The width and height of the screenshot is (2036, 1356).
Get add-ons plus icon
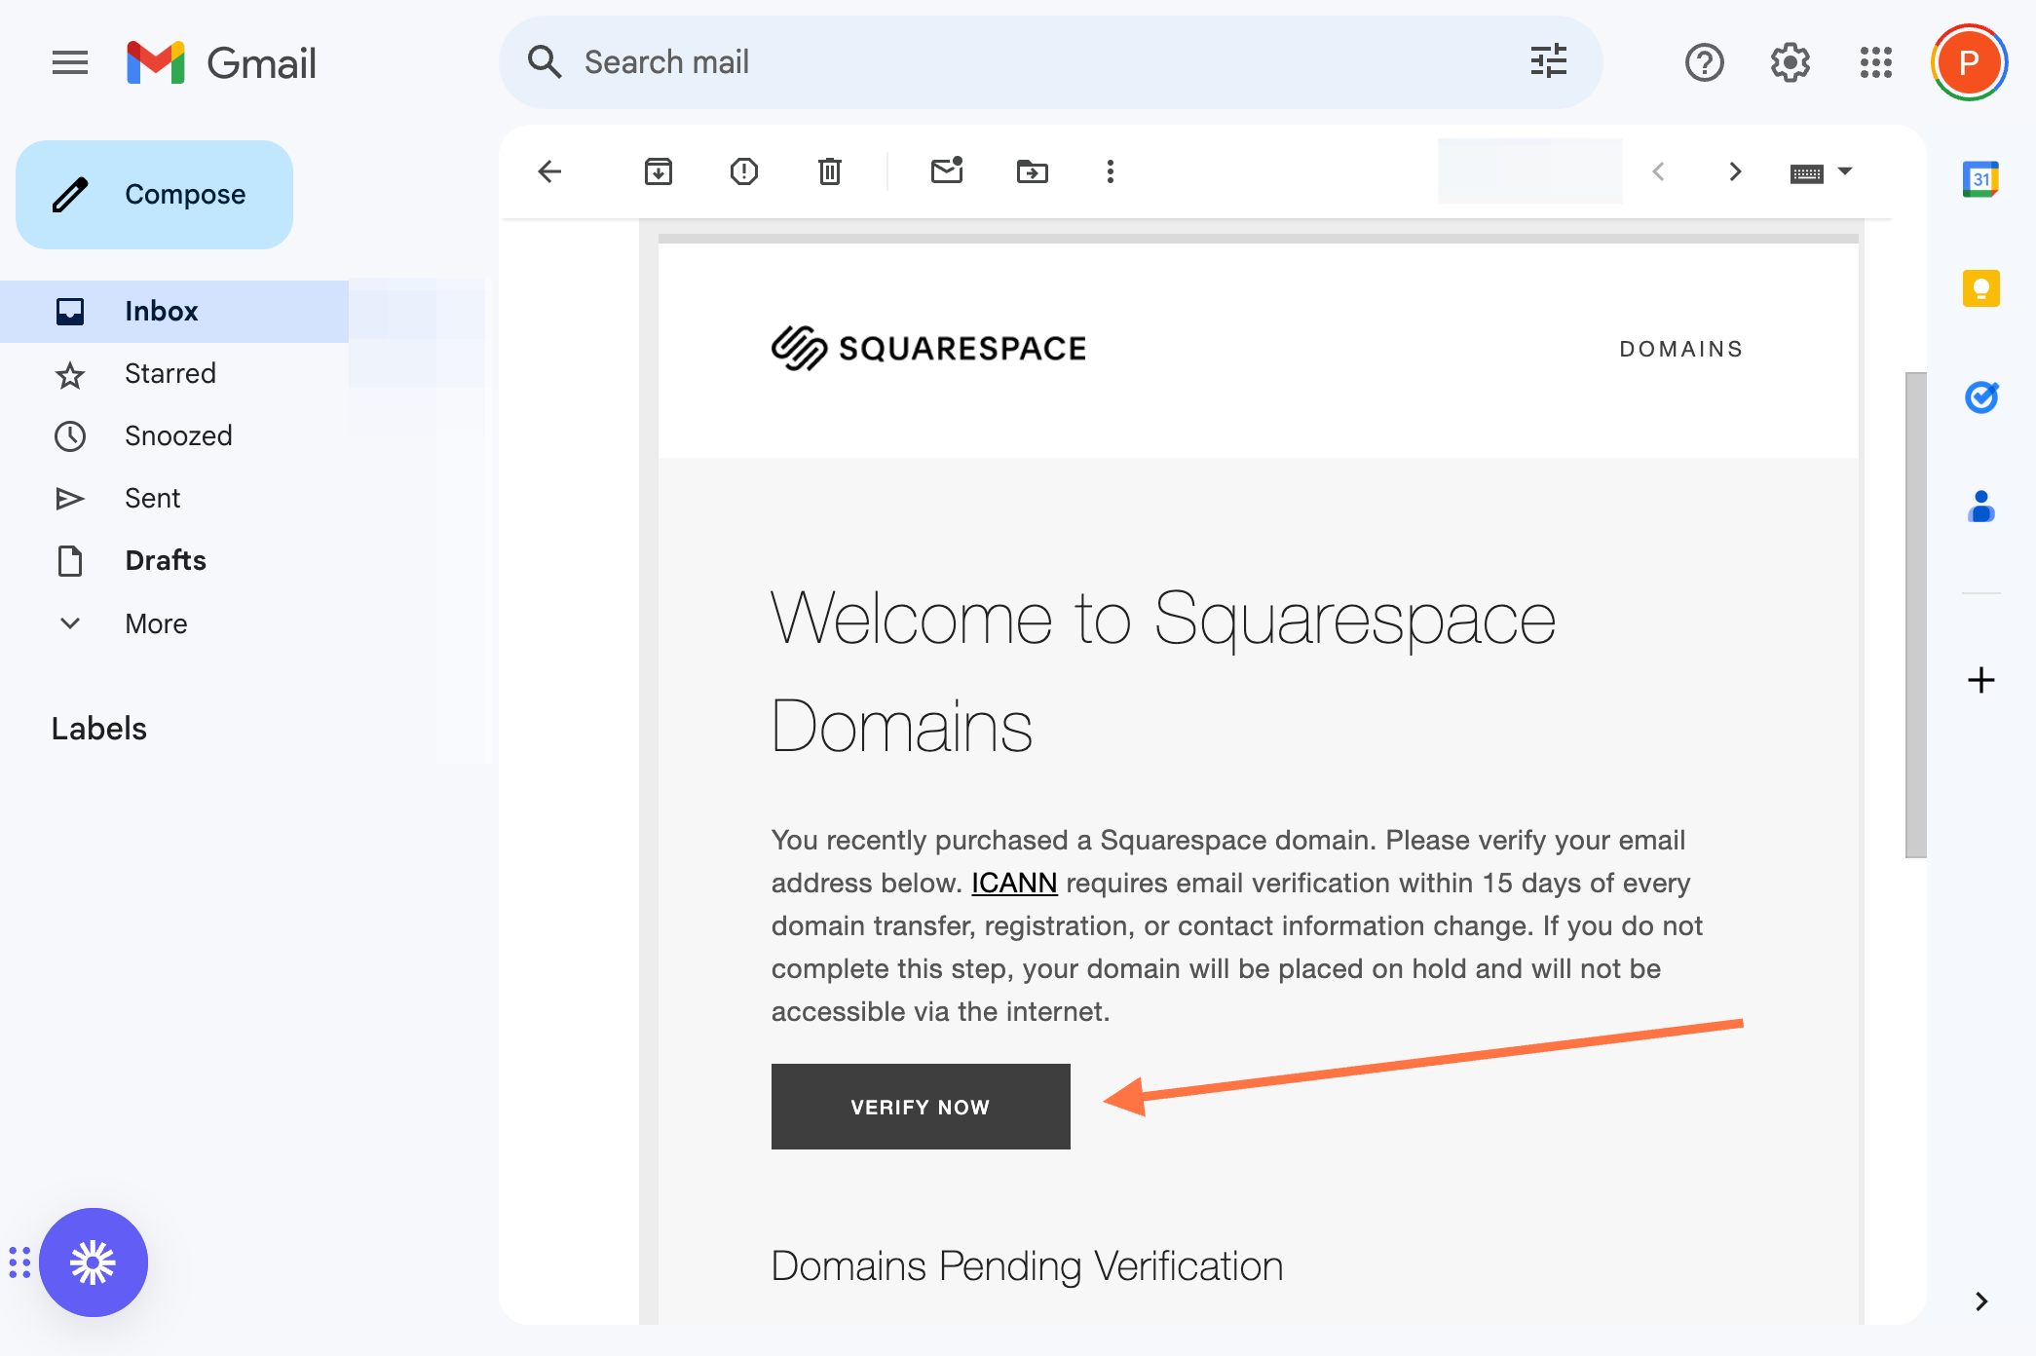1981,680
